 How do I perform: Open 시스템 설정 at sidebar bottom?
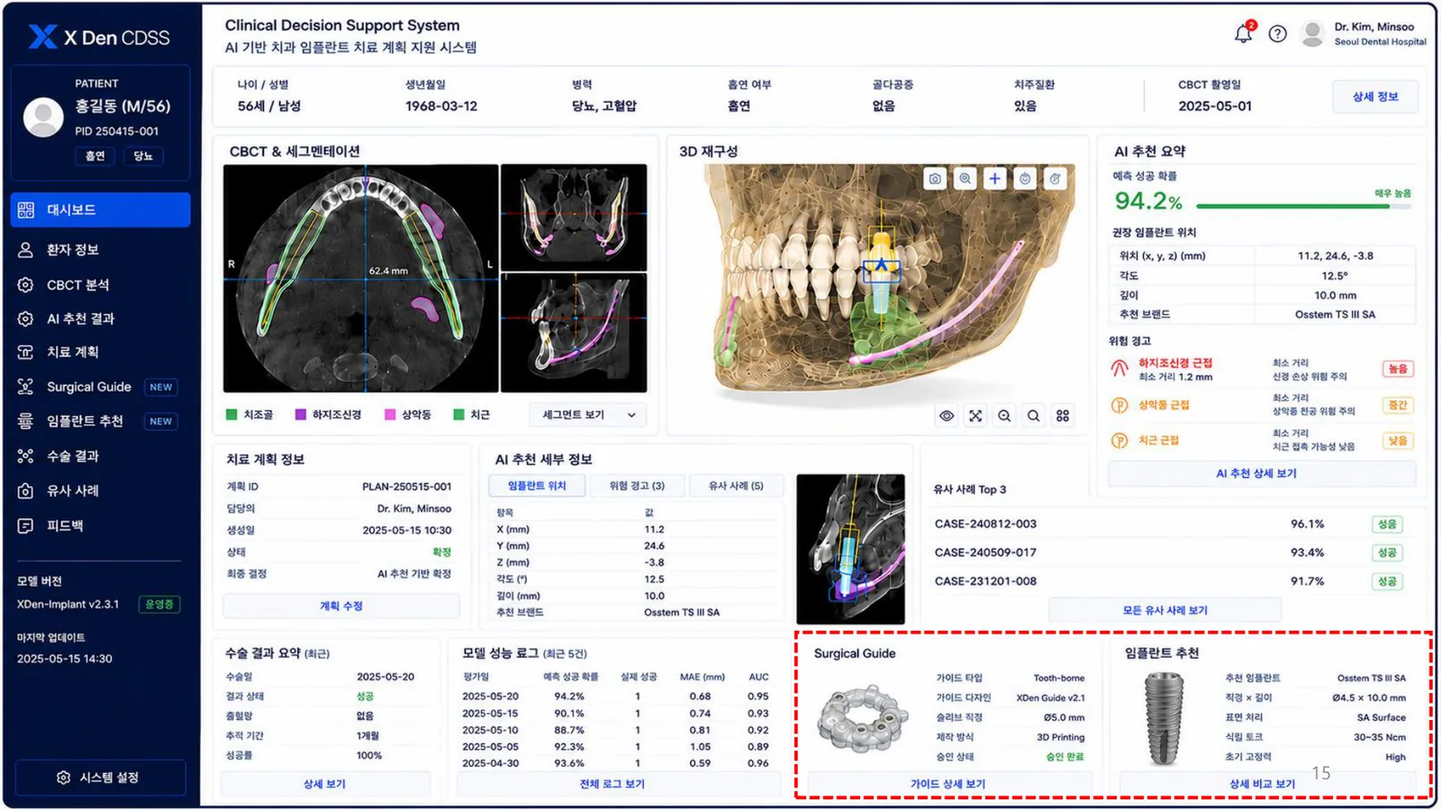(x=100, y=778)
